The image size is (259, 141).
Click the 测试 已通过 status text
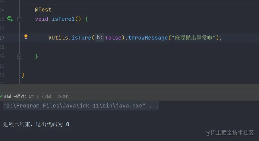point(15,96)
